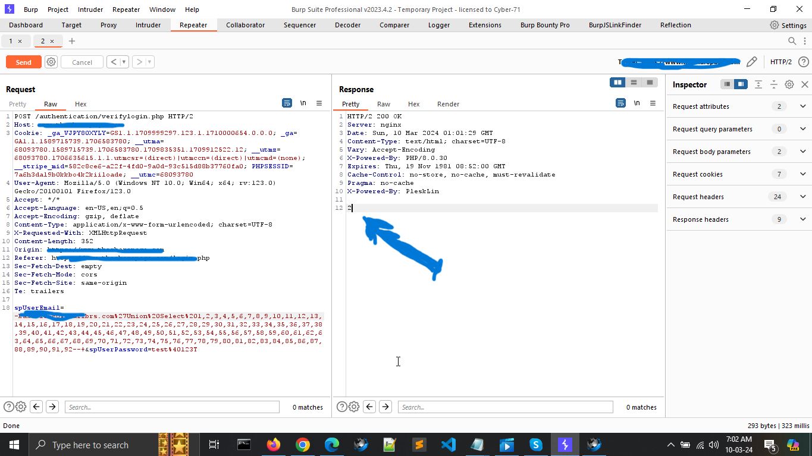
Task: Toggle Response message wrap icon
Action: pos(620,103)
